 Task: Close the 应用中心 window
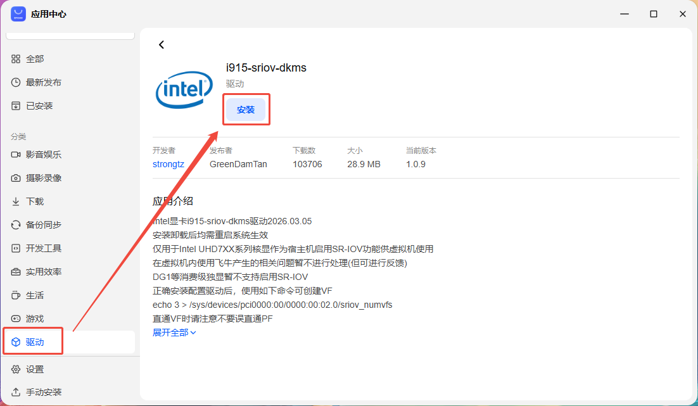682,14
